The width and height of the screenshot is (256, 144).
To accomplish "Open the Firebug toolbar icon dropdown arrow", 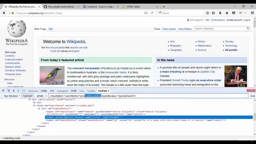I will tap(245, 13).
